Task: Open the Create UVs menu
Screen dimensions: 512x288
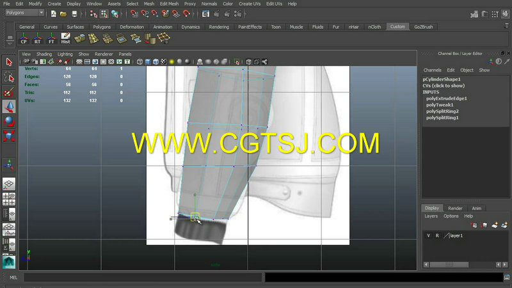Action: pyautogui.click(x=250, y=4)
